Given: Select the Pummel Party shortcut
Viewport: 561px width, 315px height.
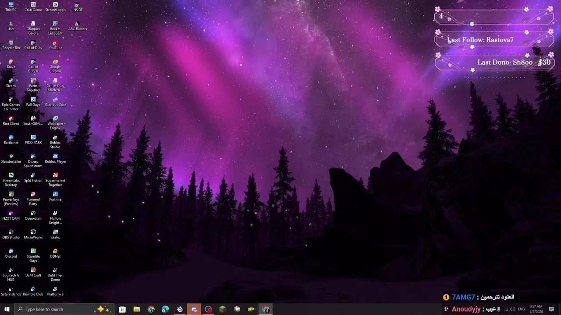Looking at the screenshot, I should [x=33, y=199].
